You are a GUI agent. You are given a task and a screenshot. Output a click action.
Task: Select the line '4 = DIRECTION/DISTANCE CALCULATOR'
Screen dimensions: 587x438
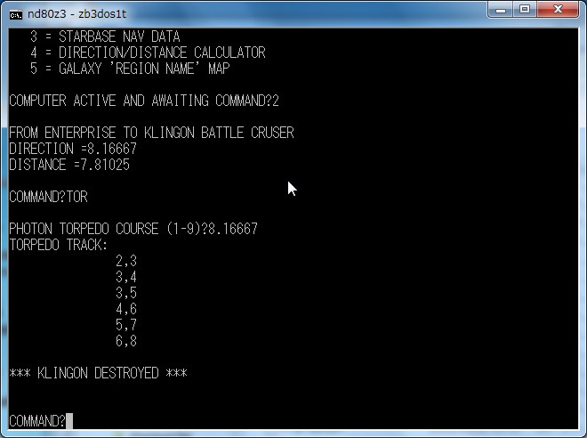(x=148, y=53)
